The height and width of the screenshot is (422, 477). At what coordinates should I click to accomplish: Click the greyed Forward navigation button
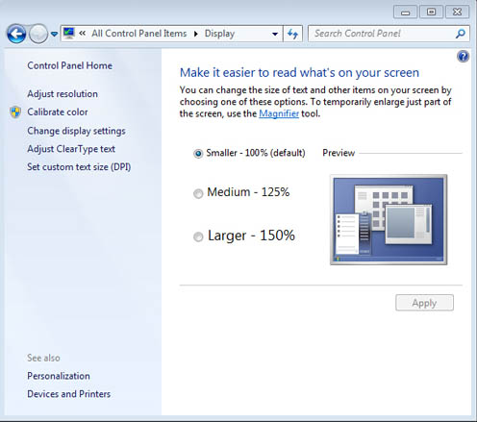tap(38, 34)
